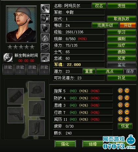138x152 pixels.
Task: Click the orange 升级 button
Action: [128, 25]
